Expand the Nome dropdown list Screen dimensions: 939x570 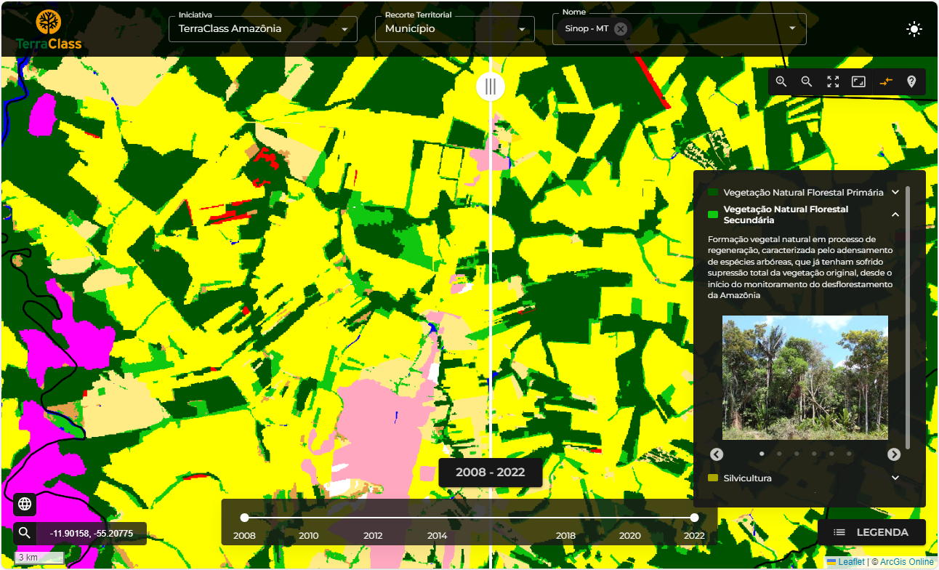(792, 28)
